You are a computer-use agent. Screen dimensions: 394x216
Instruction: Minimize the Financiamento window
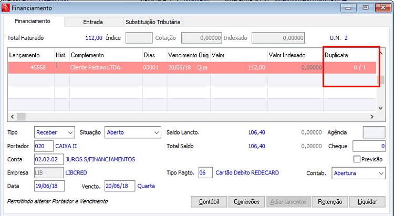coord(348,8)
